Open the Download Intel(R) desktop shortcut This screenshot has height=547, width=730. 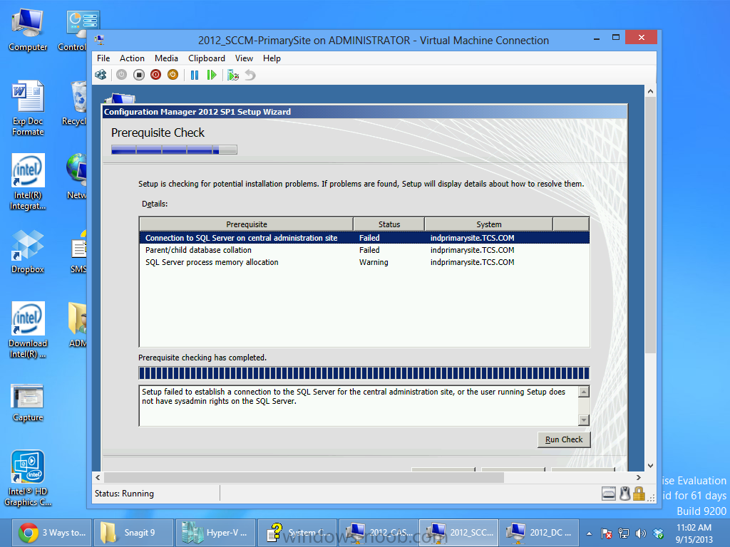click(28, 330)
